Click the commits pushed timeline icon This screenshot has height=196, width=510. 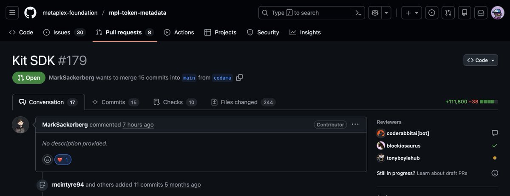point(42,185)
